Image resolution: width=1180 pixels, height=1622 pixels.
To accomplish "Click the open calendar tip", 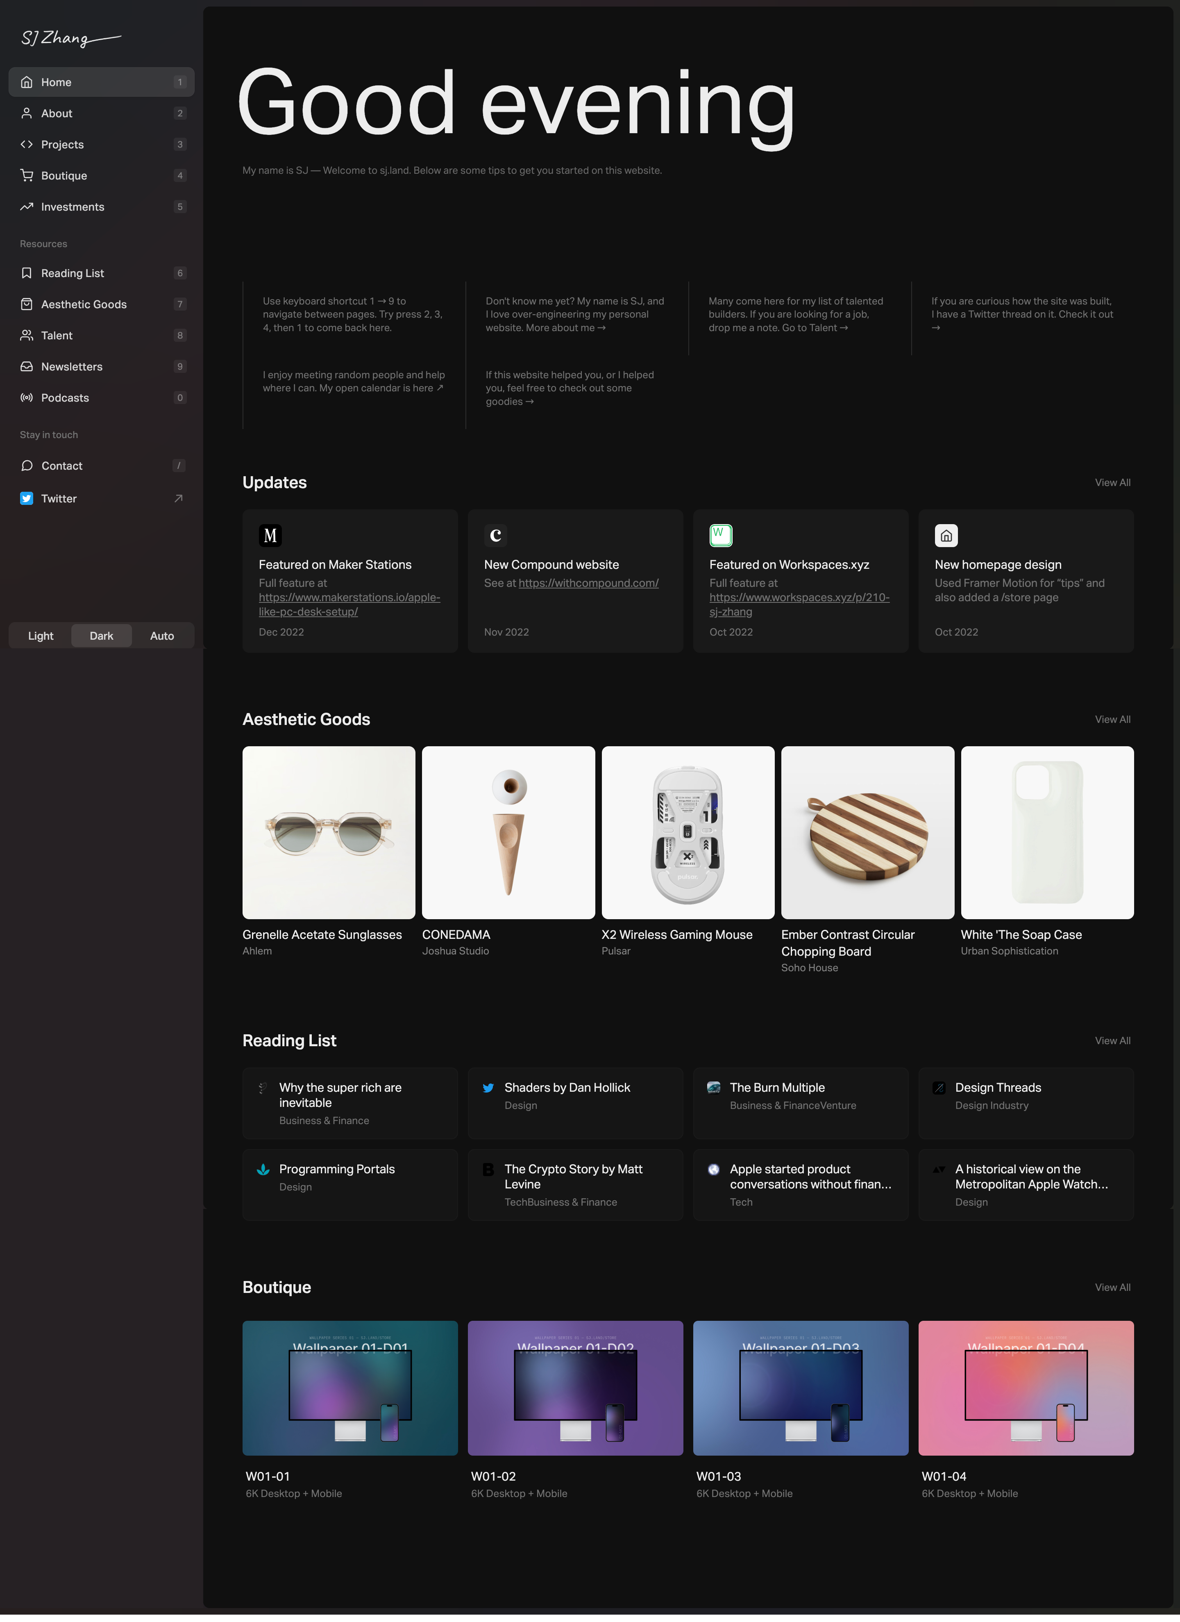I will click(x=354, y=381).
